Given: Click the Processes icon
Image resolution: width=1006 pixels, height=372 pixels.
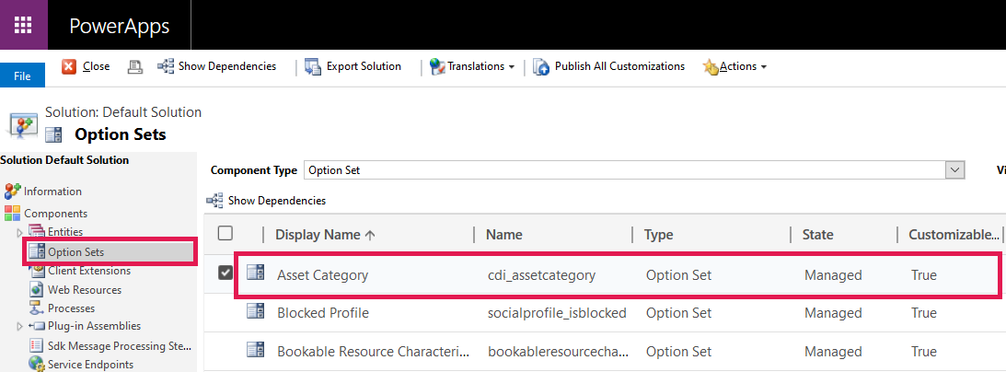Looking at the screenshot, I should click(x=37, y=308).
